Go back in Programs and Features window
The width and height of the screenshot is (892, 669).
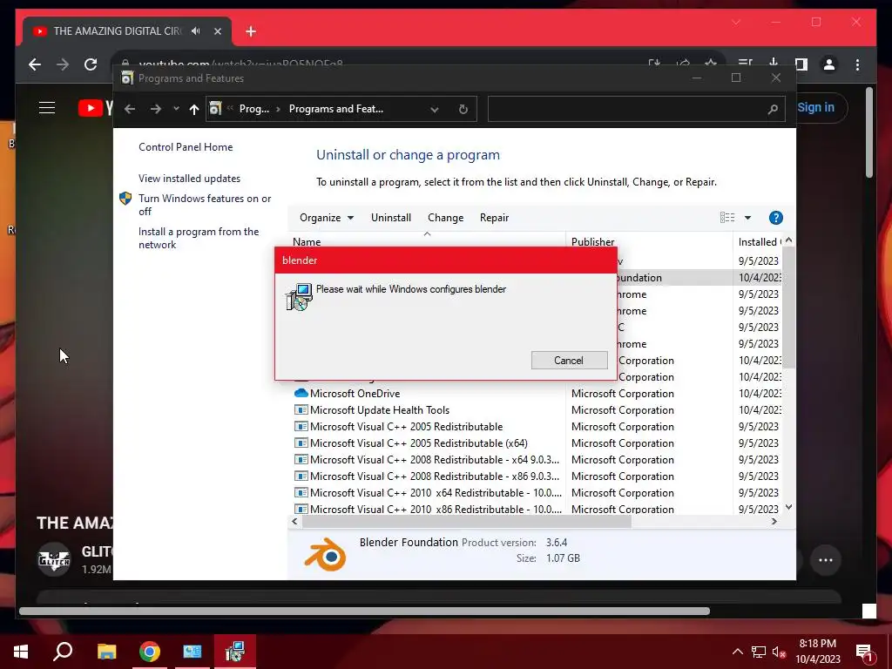tap(130, 109)
